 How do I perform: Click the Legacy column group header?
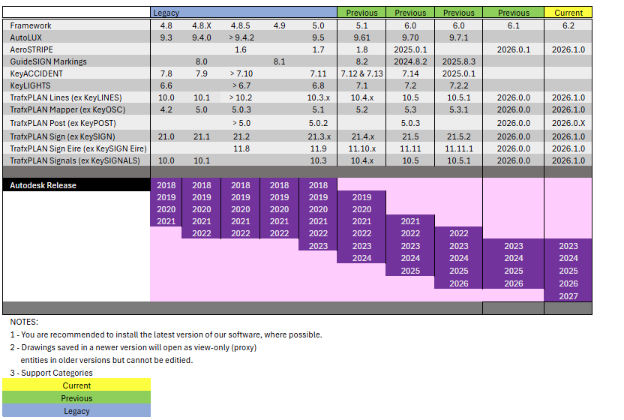point(244,12)
